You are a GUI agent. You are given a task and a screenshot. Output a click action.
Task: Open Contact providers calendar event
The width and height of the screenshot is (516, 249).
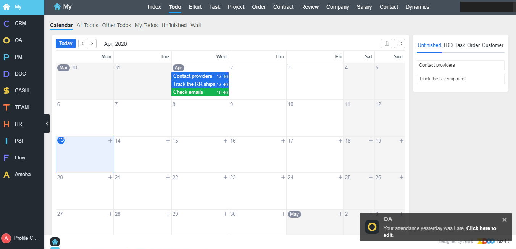coord(200,76)
